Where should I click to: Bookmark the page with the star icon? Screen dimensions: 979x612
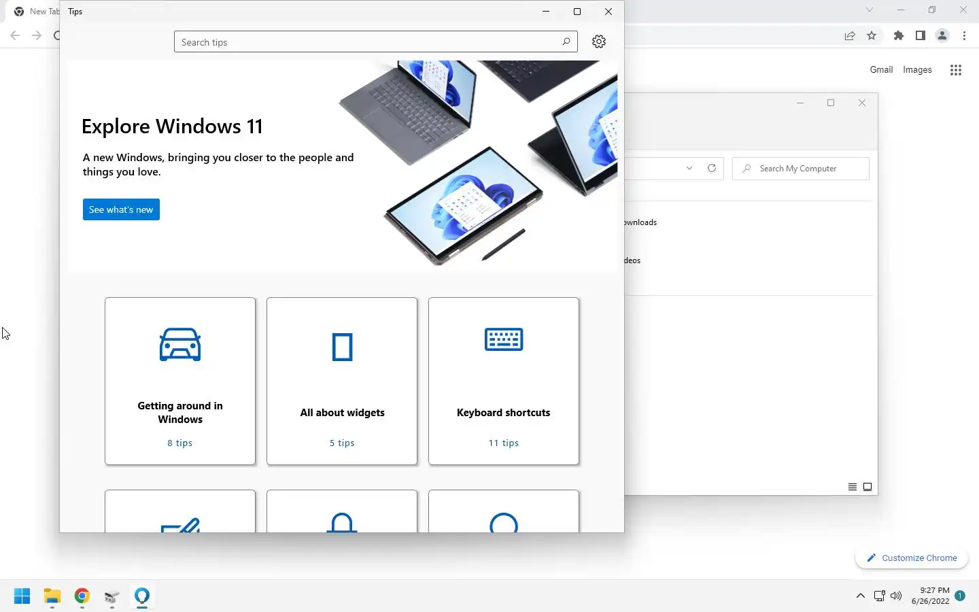(x=872, y=36)
